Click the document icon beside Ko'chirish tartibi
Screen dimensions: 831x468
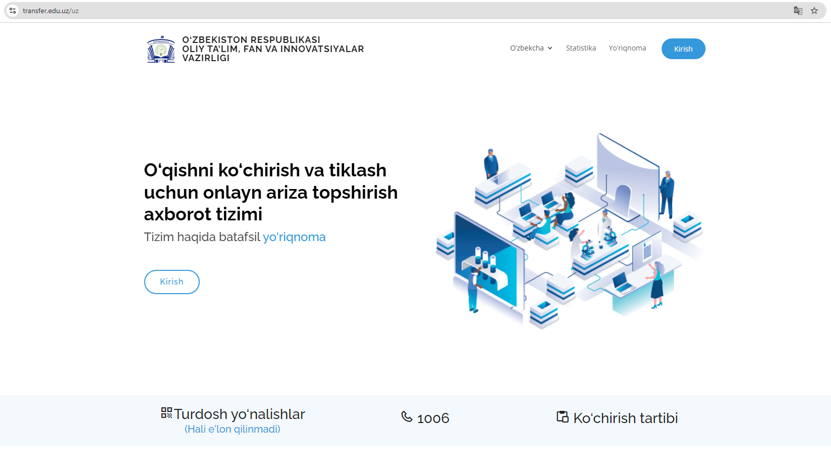(x=562, y=417)
